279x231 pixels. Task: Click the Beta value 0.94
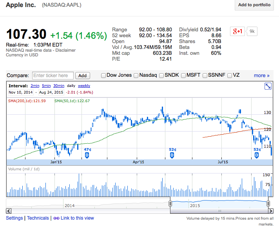click(x=216, y=47)
